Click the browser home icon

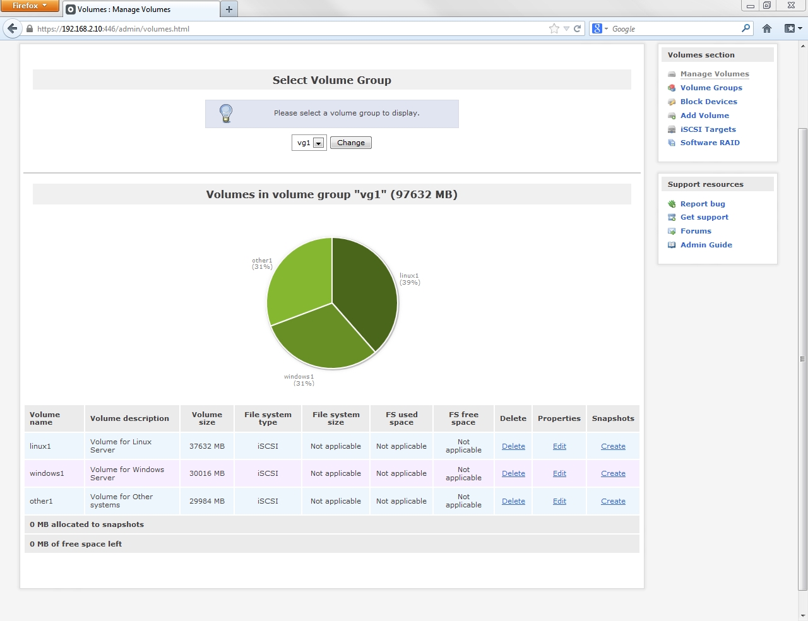(767, 28)
